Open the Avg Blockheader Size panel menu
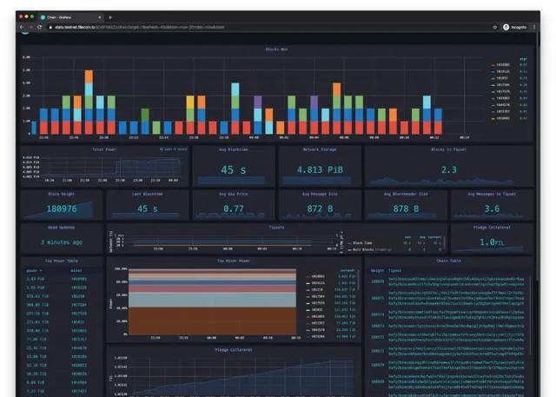This screenshot has height=397, width=556. click(406, 194)
